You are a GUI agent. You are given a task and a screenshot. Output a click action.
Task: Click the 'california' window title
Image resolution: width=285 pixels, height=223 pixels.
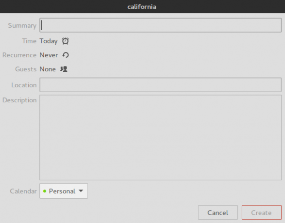point(142,7)
